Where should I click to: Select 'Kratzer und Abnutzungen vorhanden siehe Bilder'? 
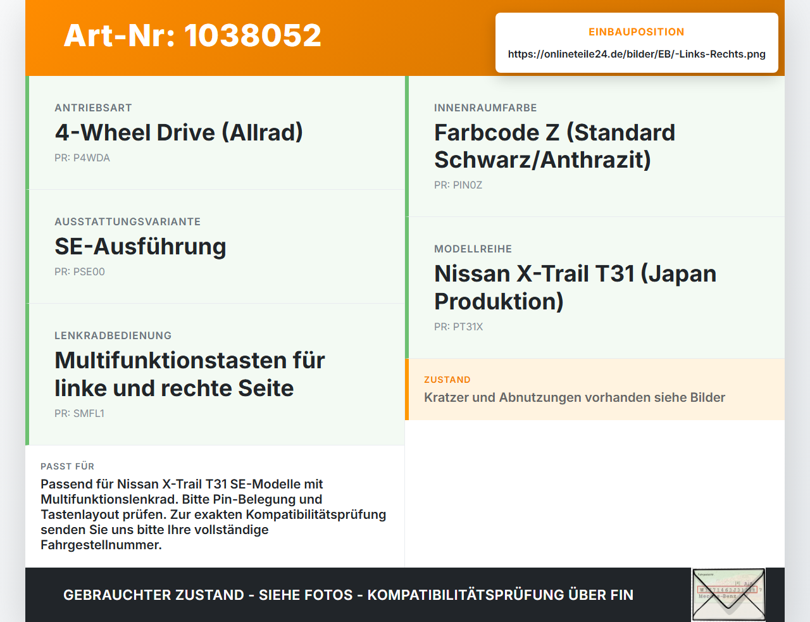coord(575,397)
